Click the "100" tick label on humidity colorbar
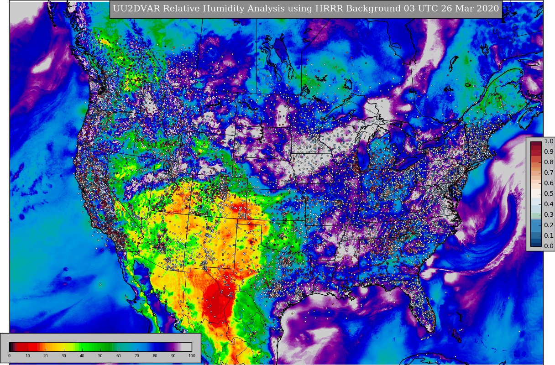Image resolution: width=555 pixels, height=365 pixels. [192, 356]
